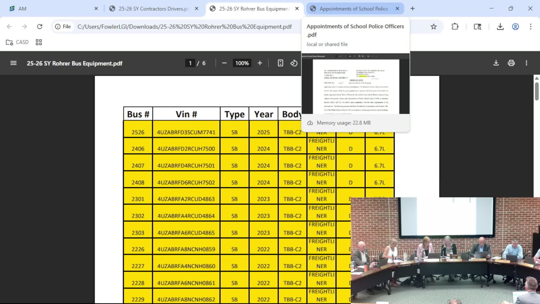
Task: Switch to Contractors Drivers tab
Action: 153,9
